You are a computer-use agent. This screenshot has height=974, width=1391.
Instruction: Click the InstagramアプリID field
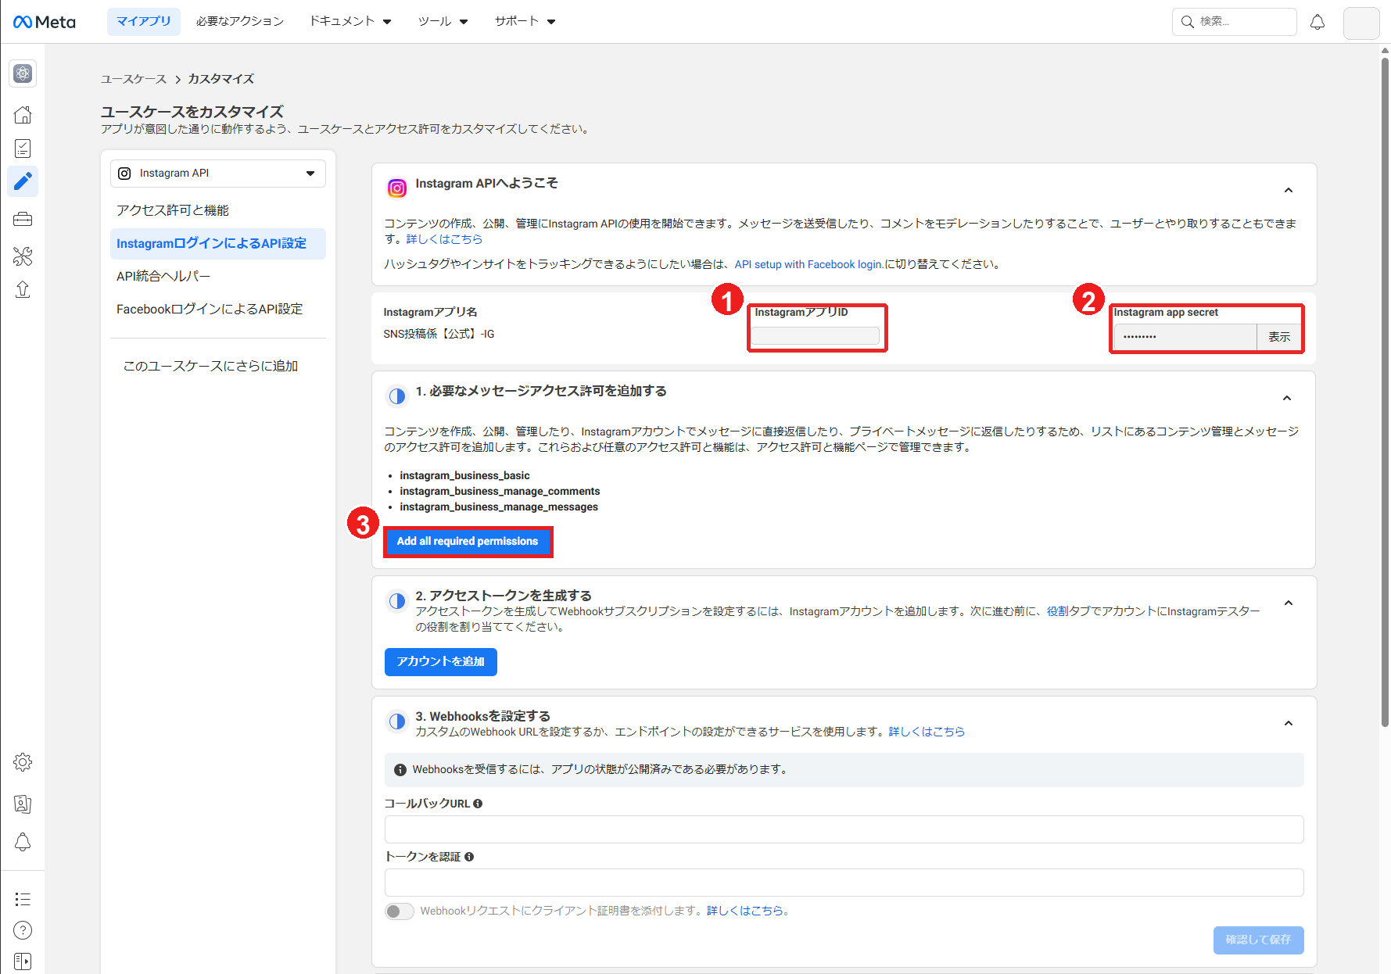pyautogui.click(x=816, y=336)
